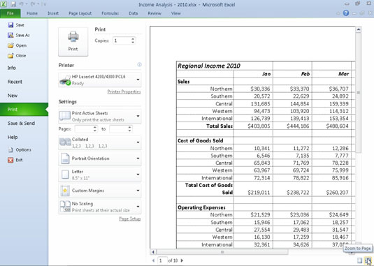The height and width of the screenshot is (266, 374).
Task: Click the vertical scrollbar thumb of the preview
Action: coord(358,93)
